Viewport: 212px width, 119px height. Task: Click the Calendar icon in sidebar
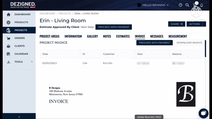9,54
